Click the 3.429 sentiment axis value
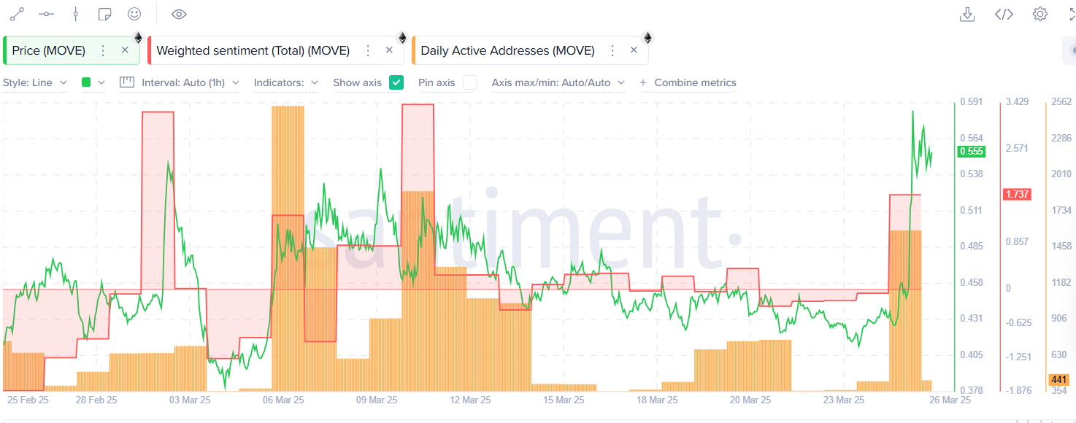This screenshot has height=423, width=1076. (1017, 101)
